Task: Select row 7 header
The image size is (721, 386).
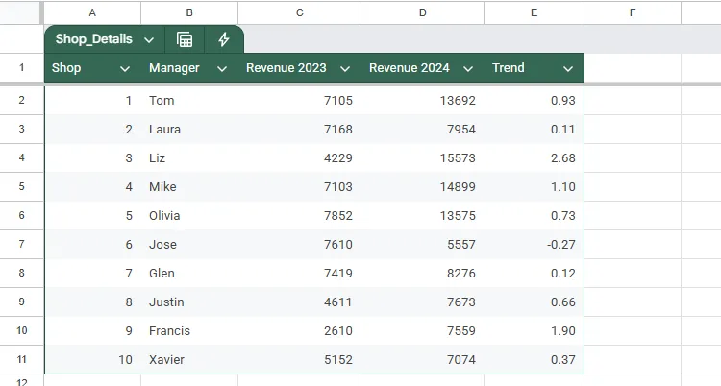Action: coord(21,245)
